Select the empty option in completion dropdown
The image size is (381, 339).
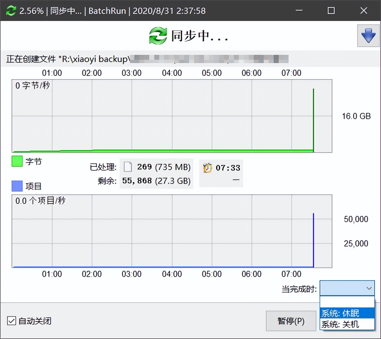tap(347, 302)
